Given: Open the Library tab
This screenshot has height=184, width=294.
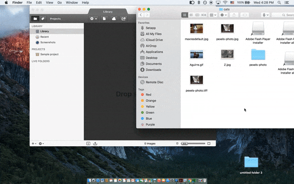Looking at the screenshot, I should click(108, 12).
